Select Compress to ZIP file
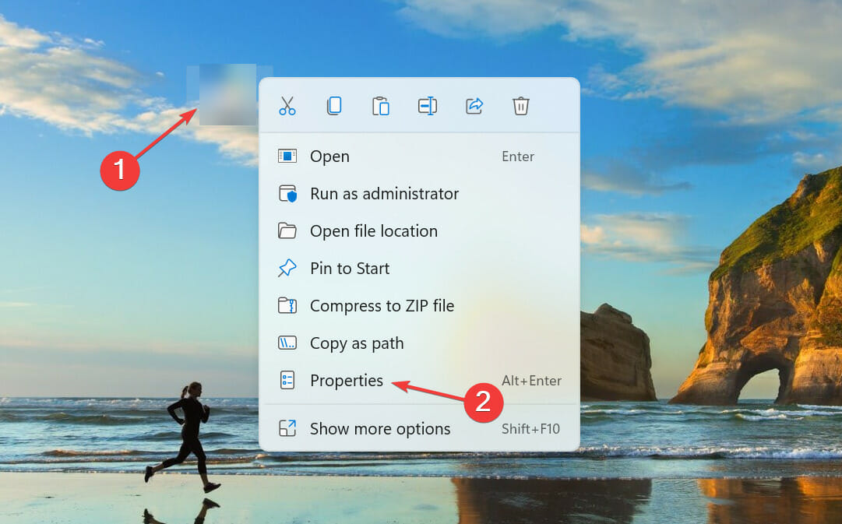 tap(419, 305)
